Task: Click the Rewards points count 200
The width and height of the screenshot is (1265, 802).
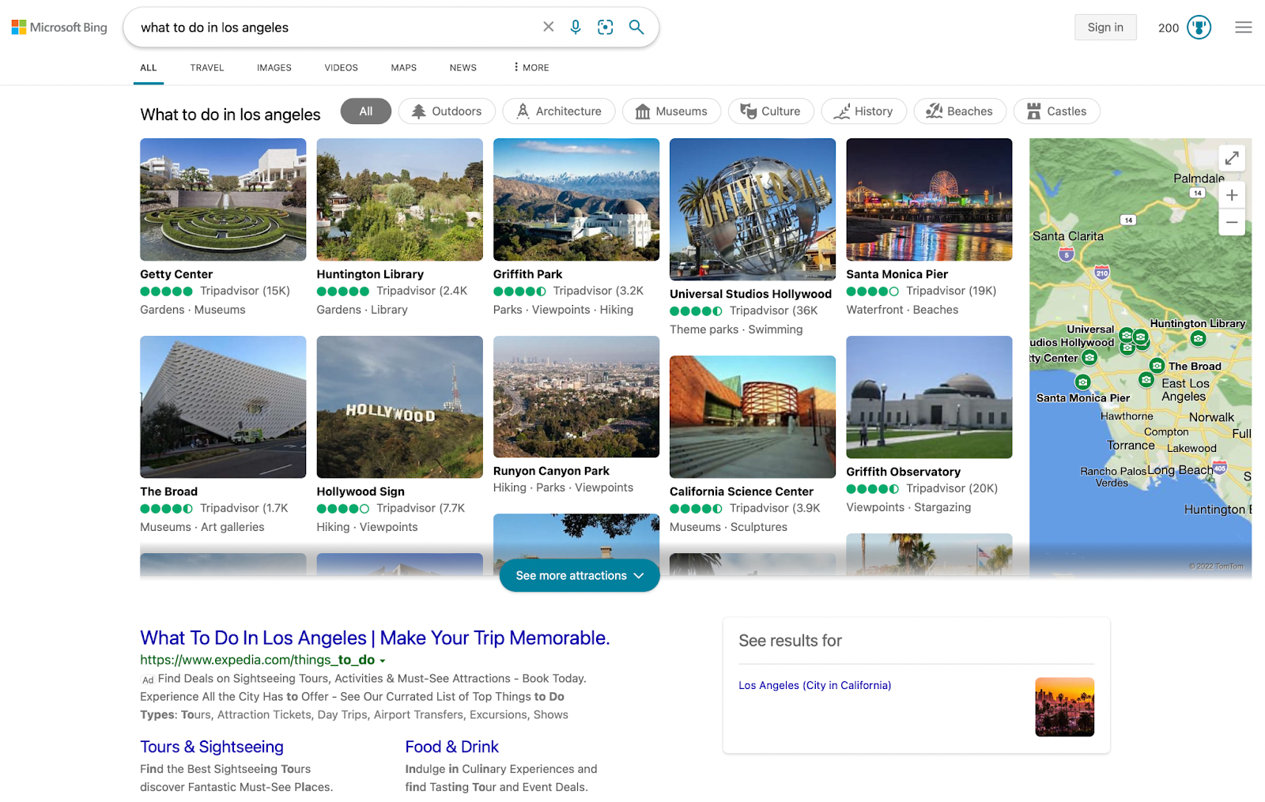Action: [x=1169, y=28]
